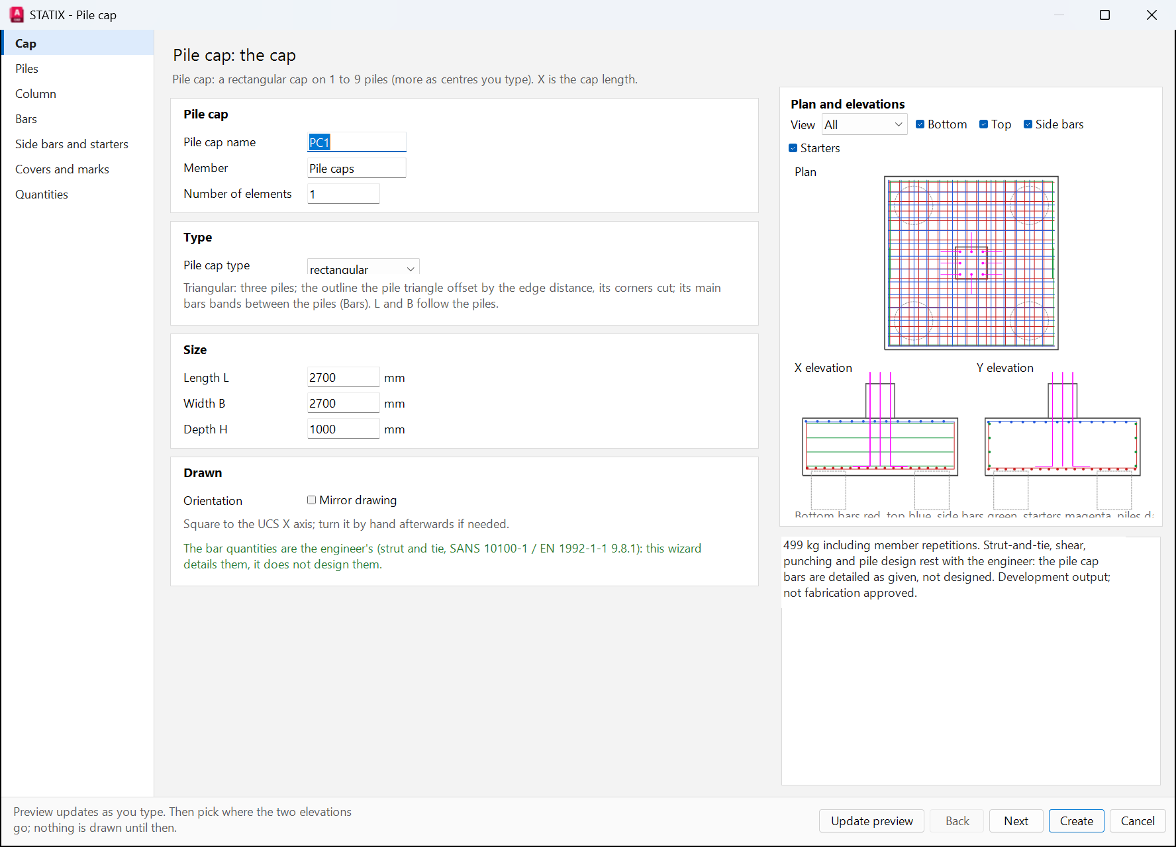Switch to the Bars page
The image size is (1176, 847).
click(77, 118)
